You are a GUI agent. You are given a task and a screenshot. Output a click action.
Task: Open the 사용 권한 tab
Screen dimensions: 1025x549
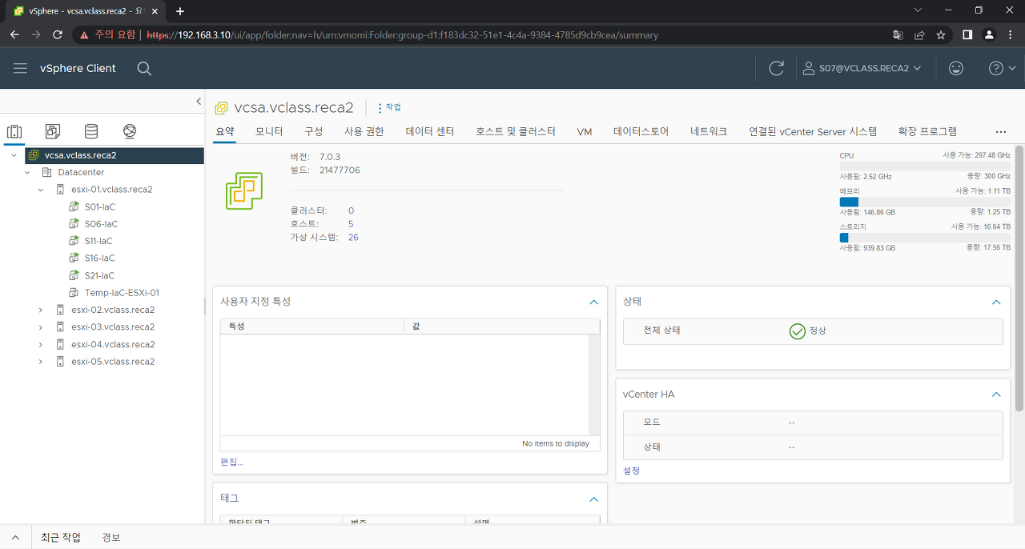(364, 131)
